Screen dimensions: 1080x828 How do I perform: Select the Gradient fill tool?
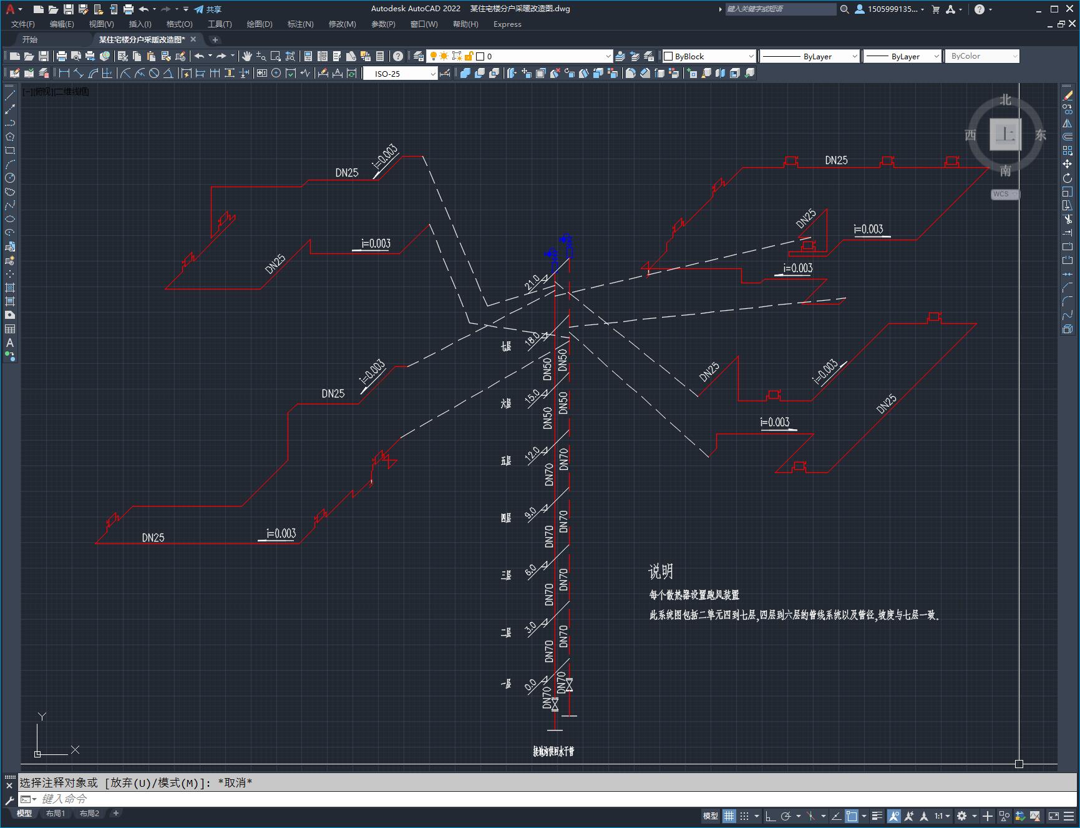(10, 301)
